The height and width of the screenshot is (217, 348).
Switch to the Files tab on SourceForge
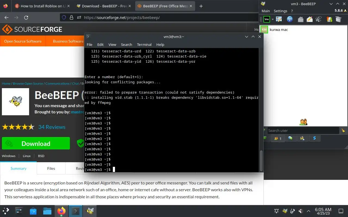coord(51,168)
